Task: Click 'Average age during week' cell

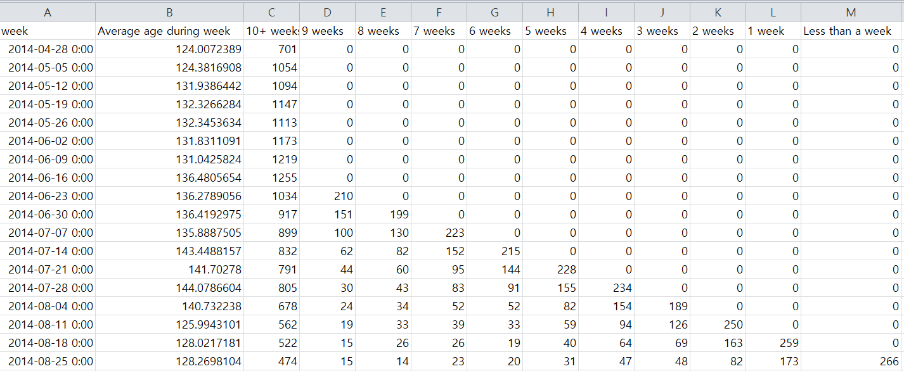Action: (169, 30)
